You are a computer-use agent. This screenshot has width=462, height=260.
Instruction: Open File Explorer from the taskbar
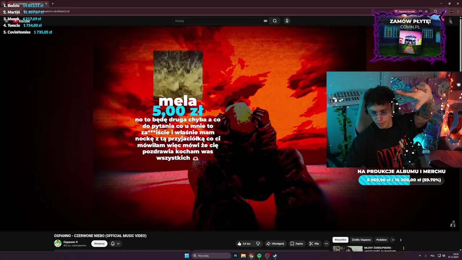[x=243, y=256]
